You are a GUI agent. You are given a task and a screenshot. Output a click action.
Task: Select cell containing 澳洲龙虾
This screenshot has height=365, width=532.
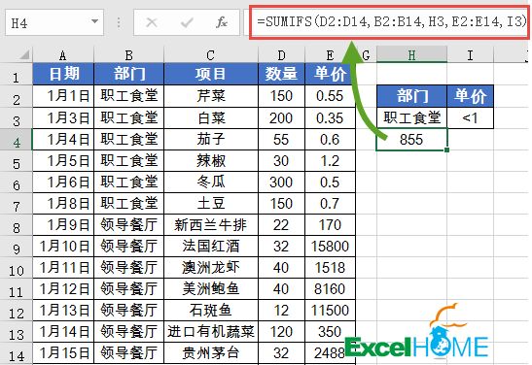211,268
